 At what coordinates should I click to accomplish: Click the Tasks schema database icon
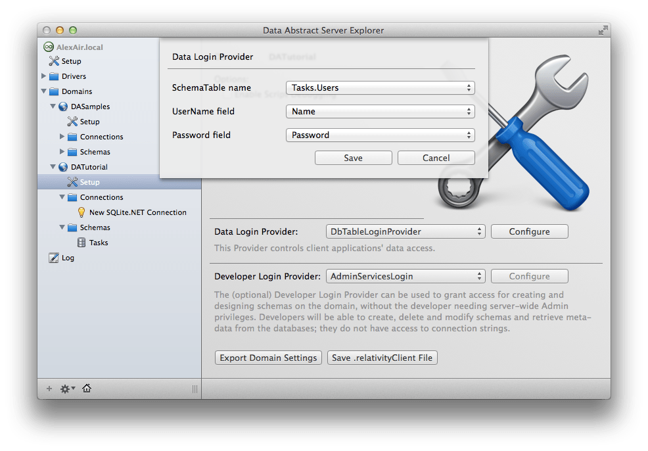81,243
